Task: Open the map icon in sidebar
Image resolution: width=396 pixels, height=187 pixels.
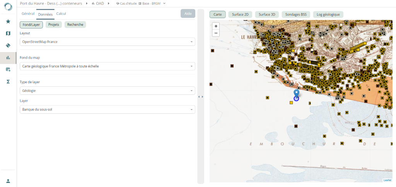Action: pyautogui.click(x=8, y=34)
